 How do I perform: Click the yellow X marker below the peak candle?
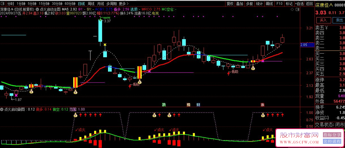[105, 45]
